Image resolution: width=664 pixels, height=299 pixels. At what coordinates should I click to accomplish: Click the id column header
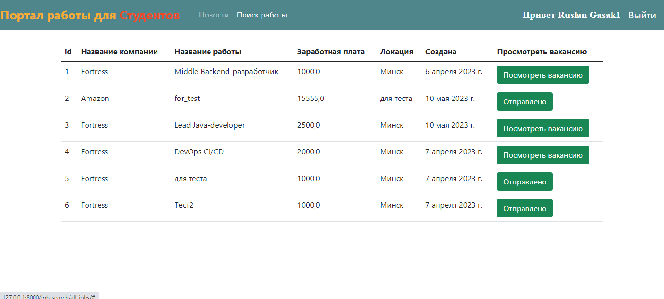[x=68, y=52]
